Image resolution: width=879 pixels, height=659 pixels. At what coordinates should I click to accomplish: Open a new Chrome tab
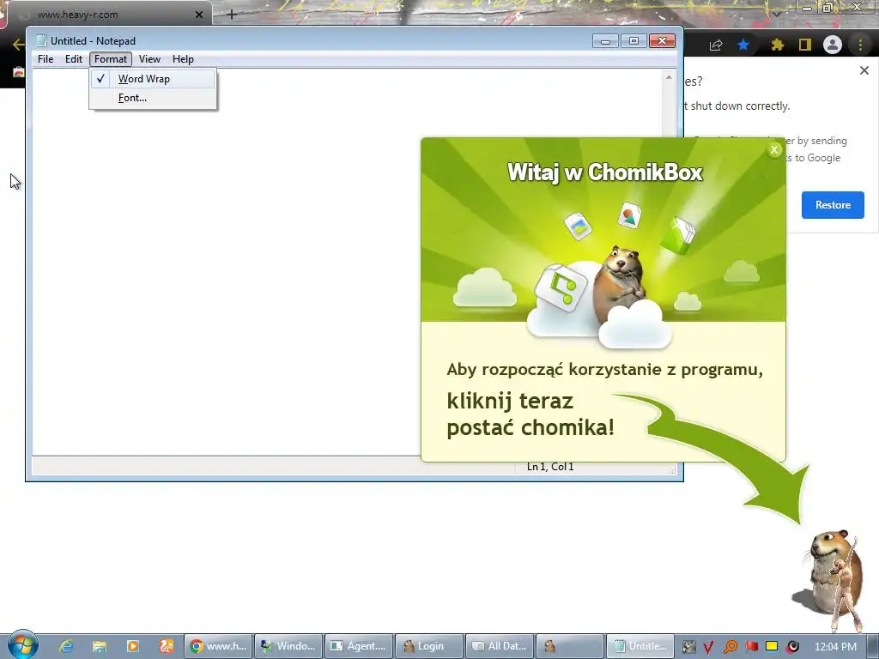232,15
